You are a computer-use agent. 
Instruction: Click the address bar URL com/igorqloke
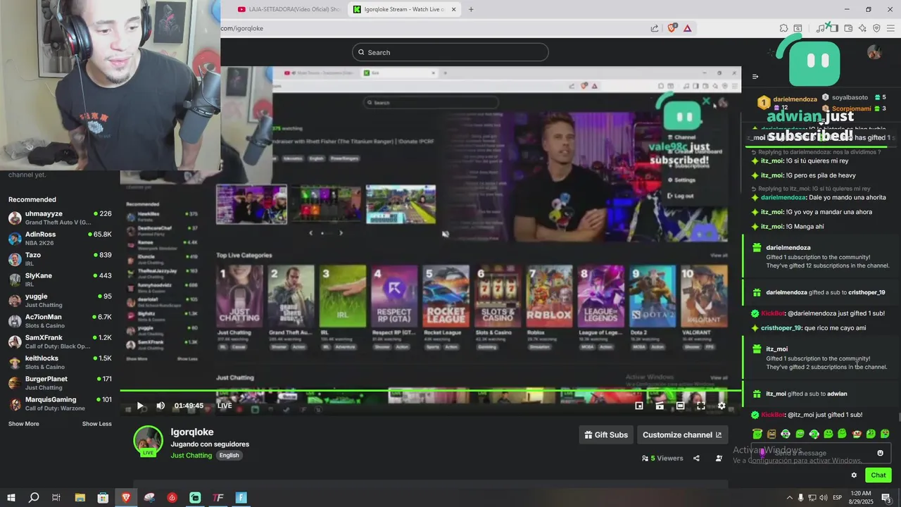(242, 28)
